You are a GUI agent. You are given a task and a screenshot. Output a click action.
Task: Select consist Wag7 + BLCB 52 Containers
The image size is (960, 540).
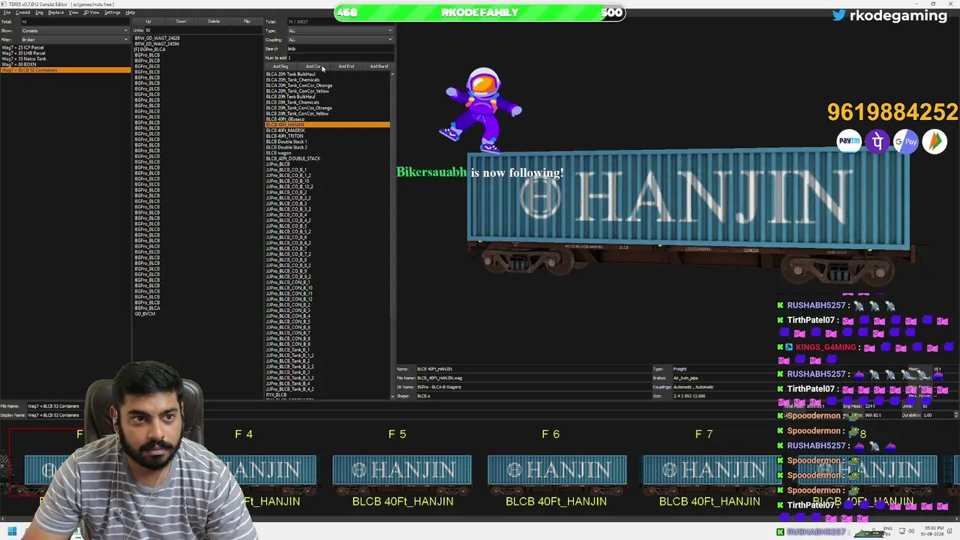point(65,70)
